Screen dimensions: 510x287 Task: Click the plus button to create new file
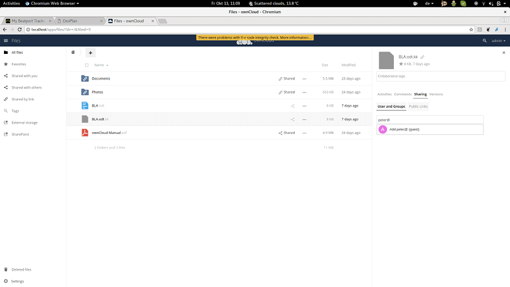91,53
